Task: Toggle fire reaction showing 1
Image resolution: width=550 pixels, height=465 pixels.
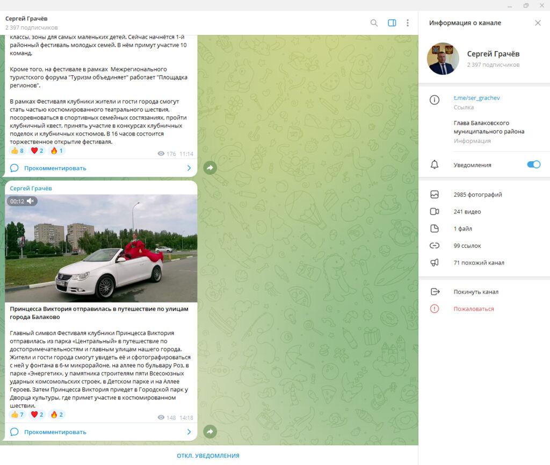Action: click(x=56, y=151)
